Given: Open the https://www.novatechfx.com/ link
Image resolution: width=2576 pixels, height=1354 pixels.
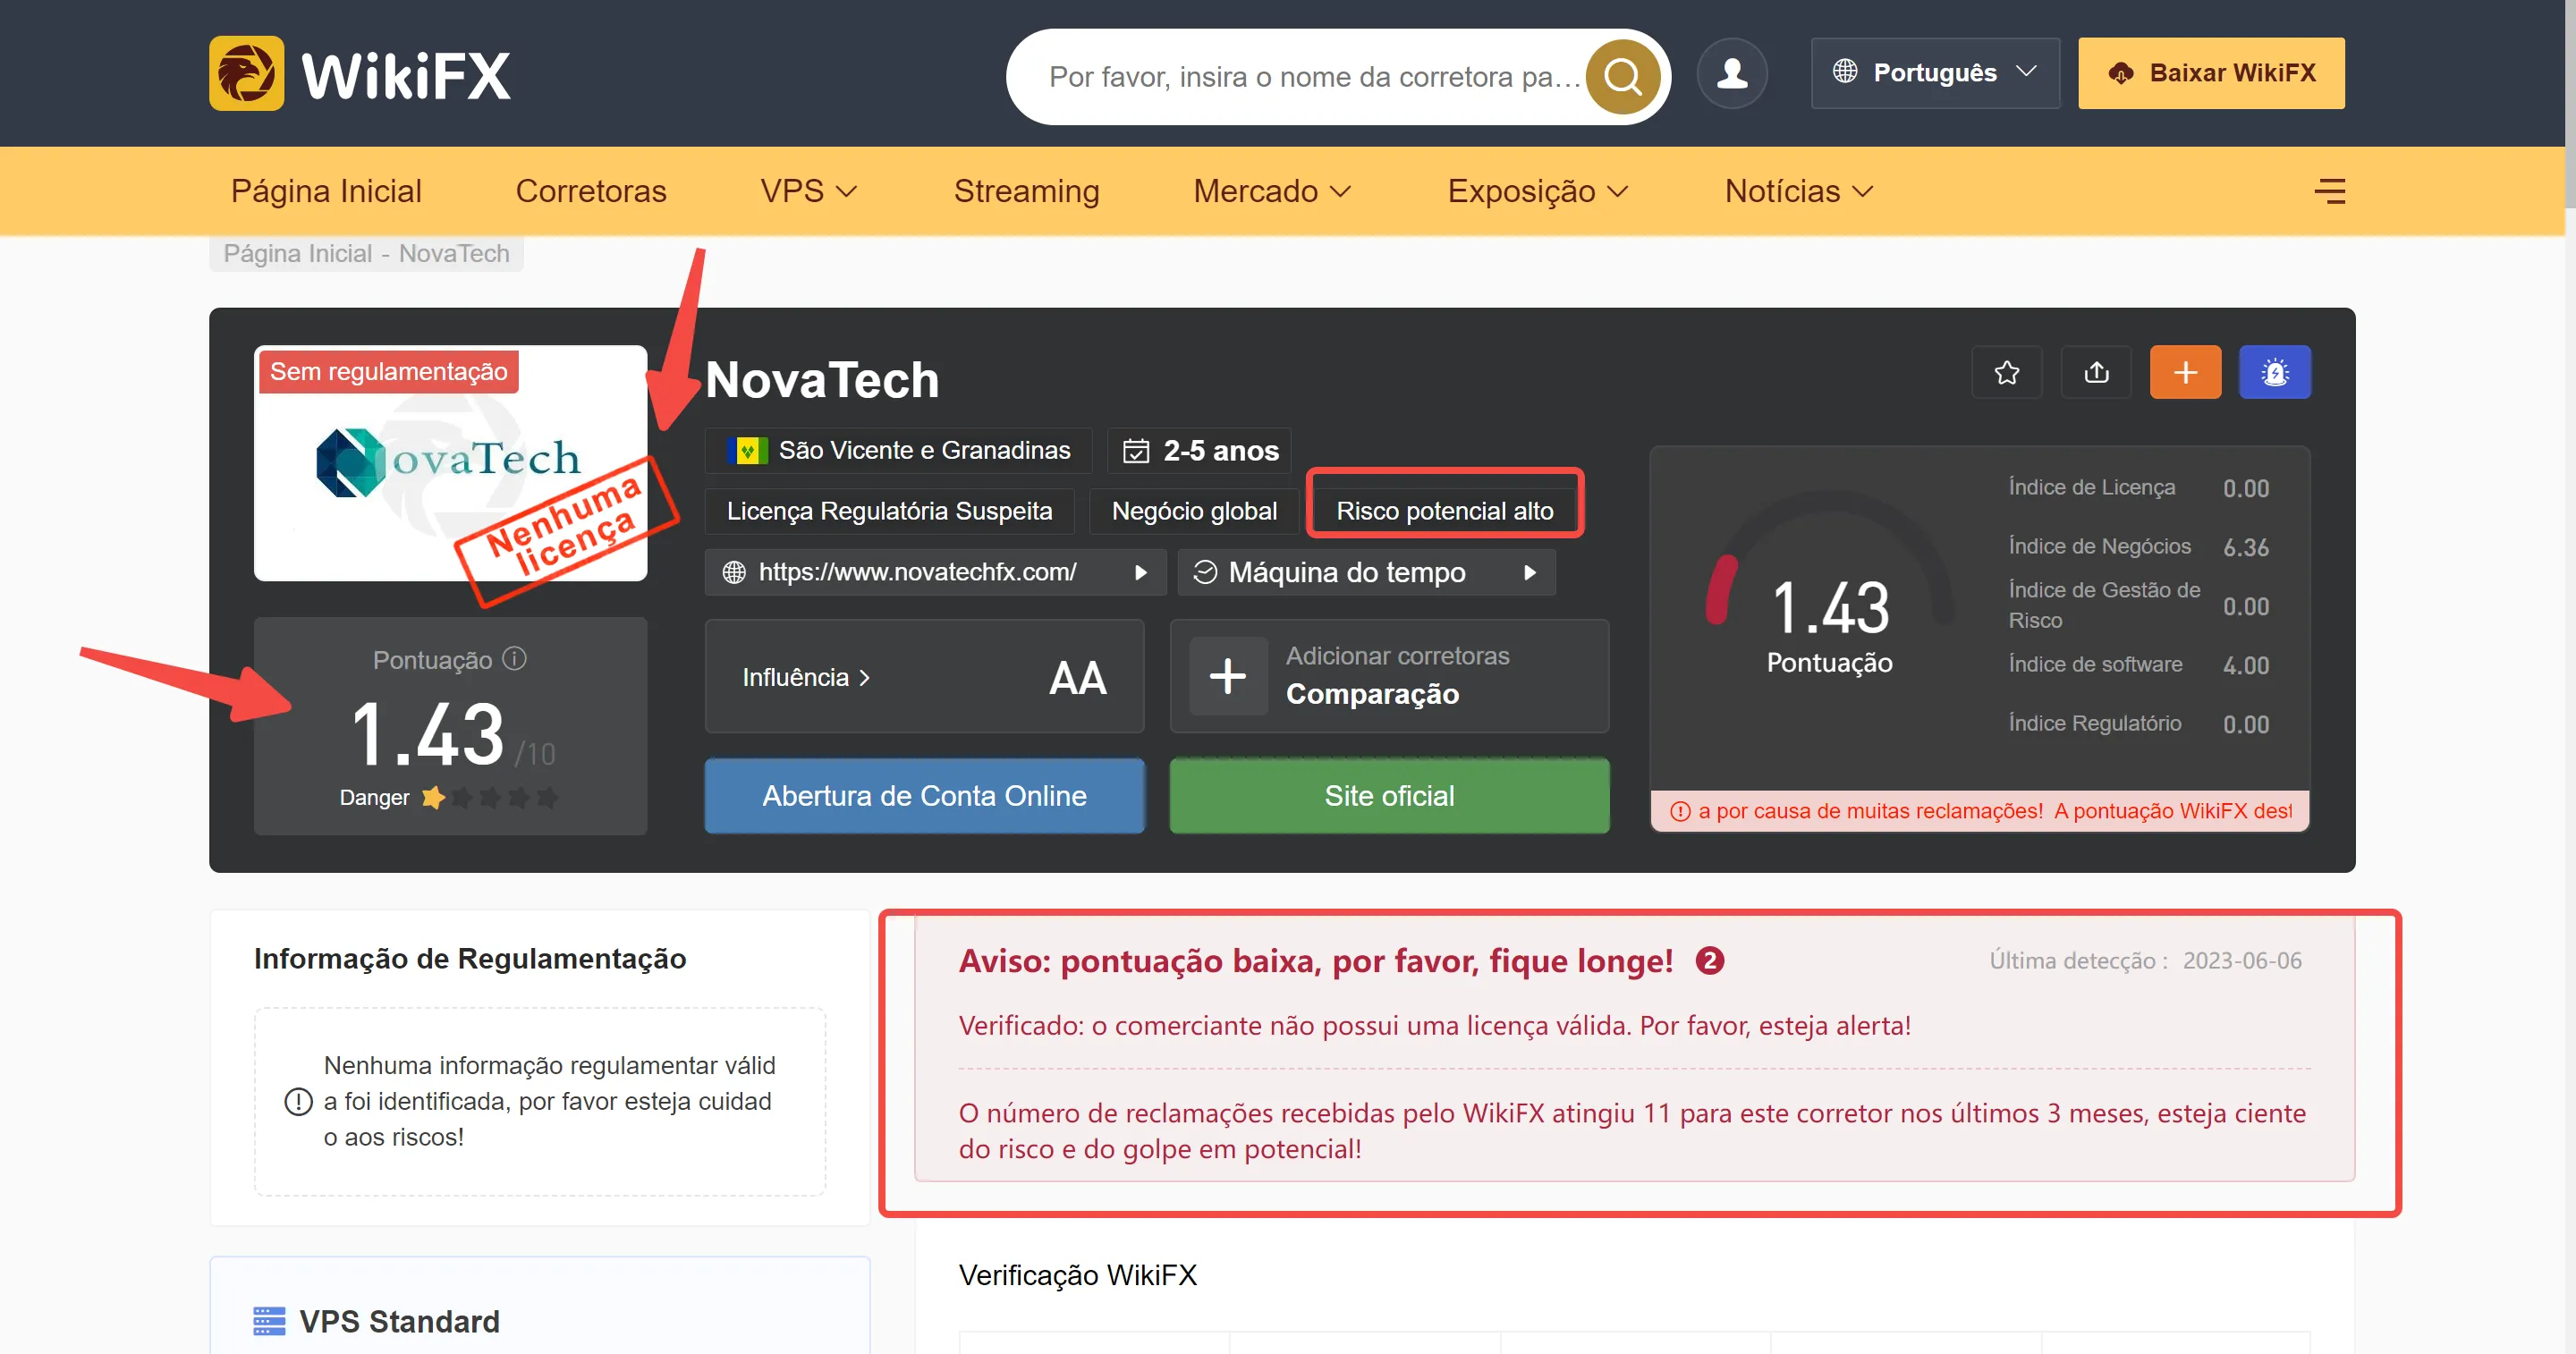Looking at the screenshot, I should pos(917,572).
